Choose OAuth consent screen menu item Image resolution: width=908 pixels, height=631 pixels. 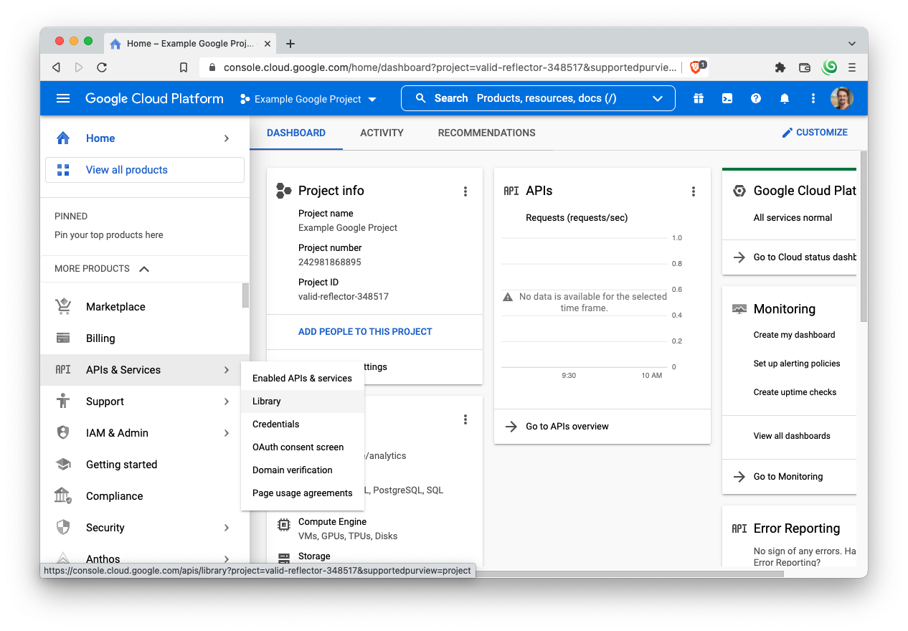click(x=303, y=447)
